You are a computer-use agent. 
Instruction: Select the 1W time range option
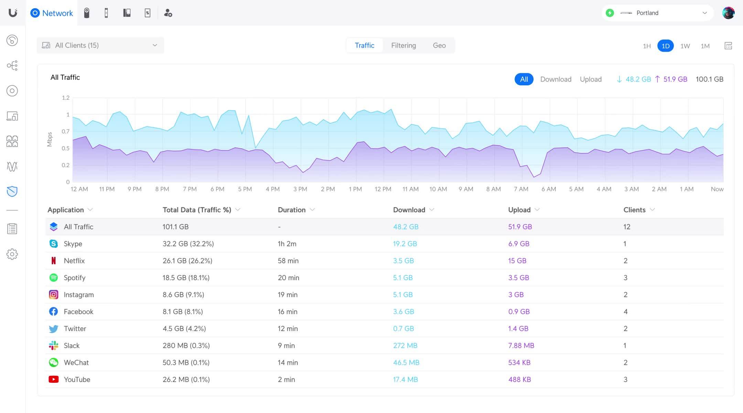click(x=685, y=45)
